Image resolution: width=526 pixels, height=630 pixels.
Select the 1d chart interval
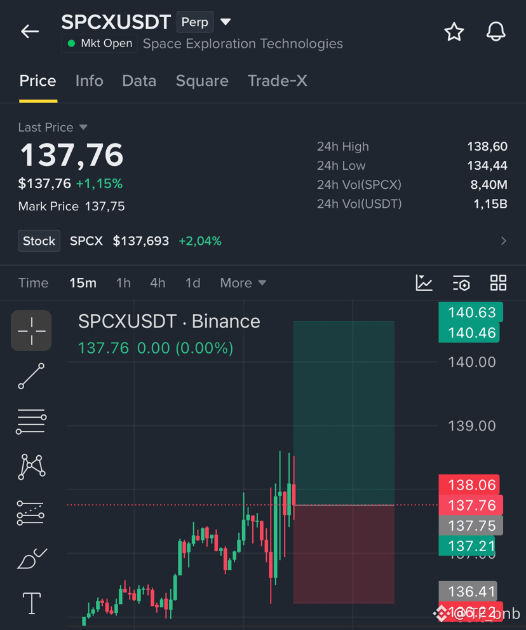coord(192,283)
